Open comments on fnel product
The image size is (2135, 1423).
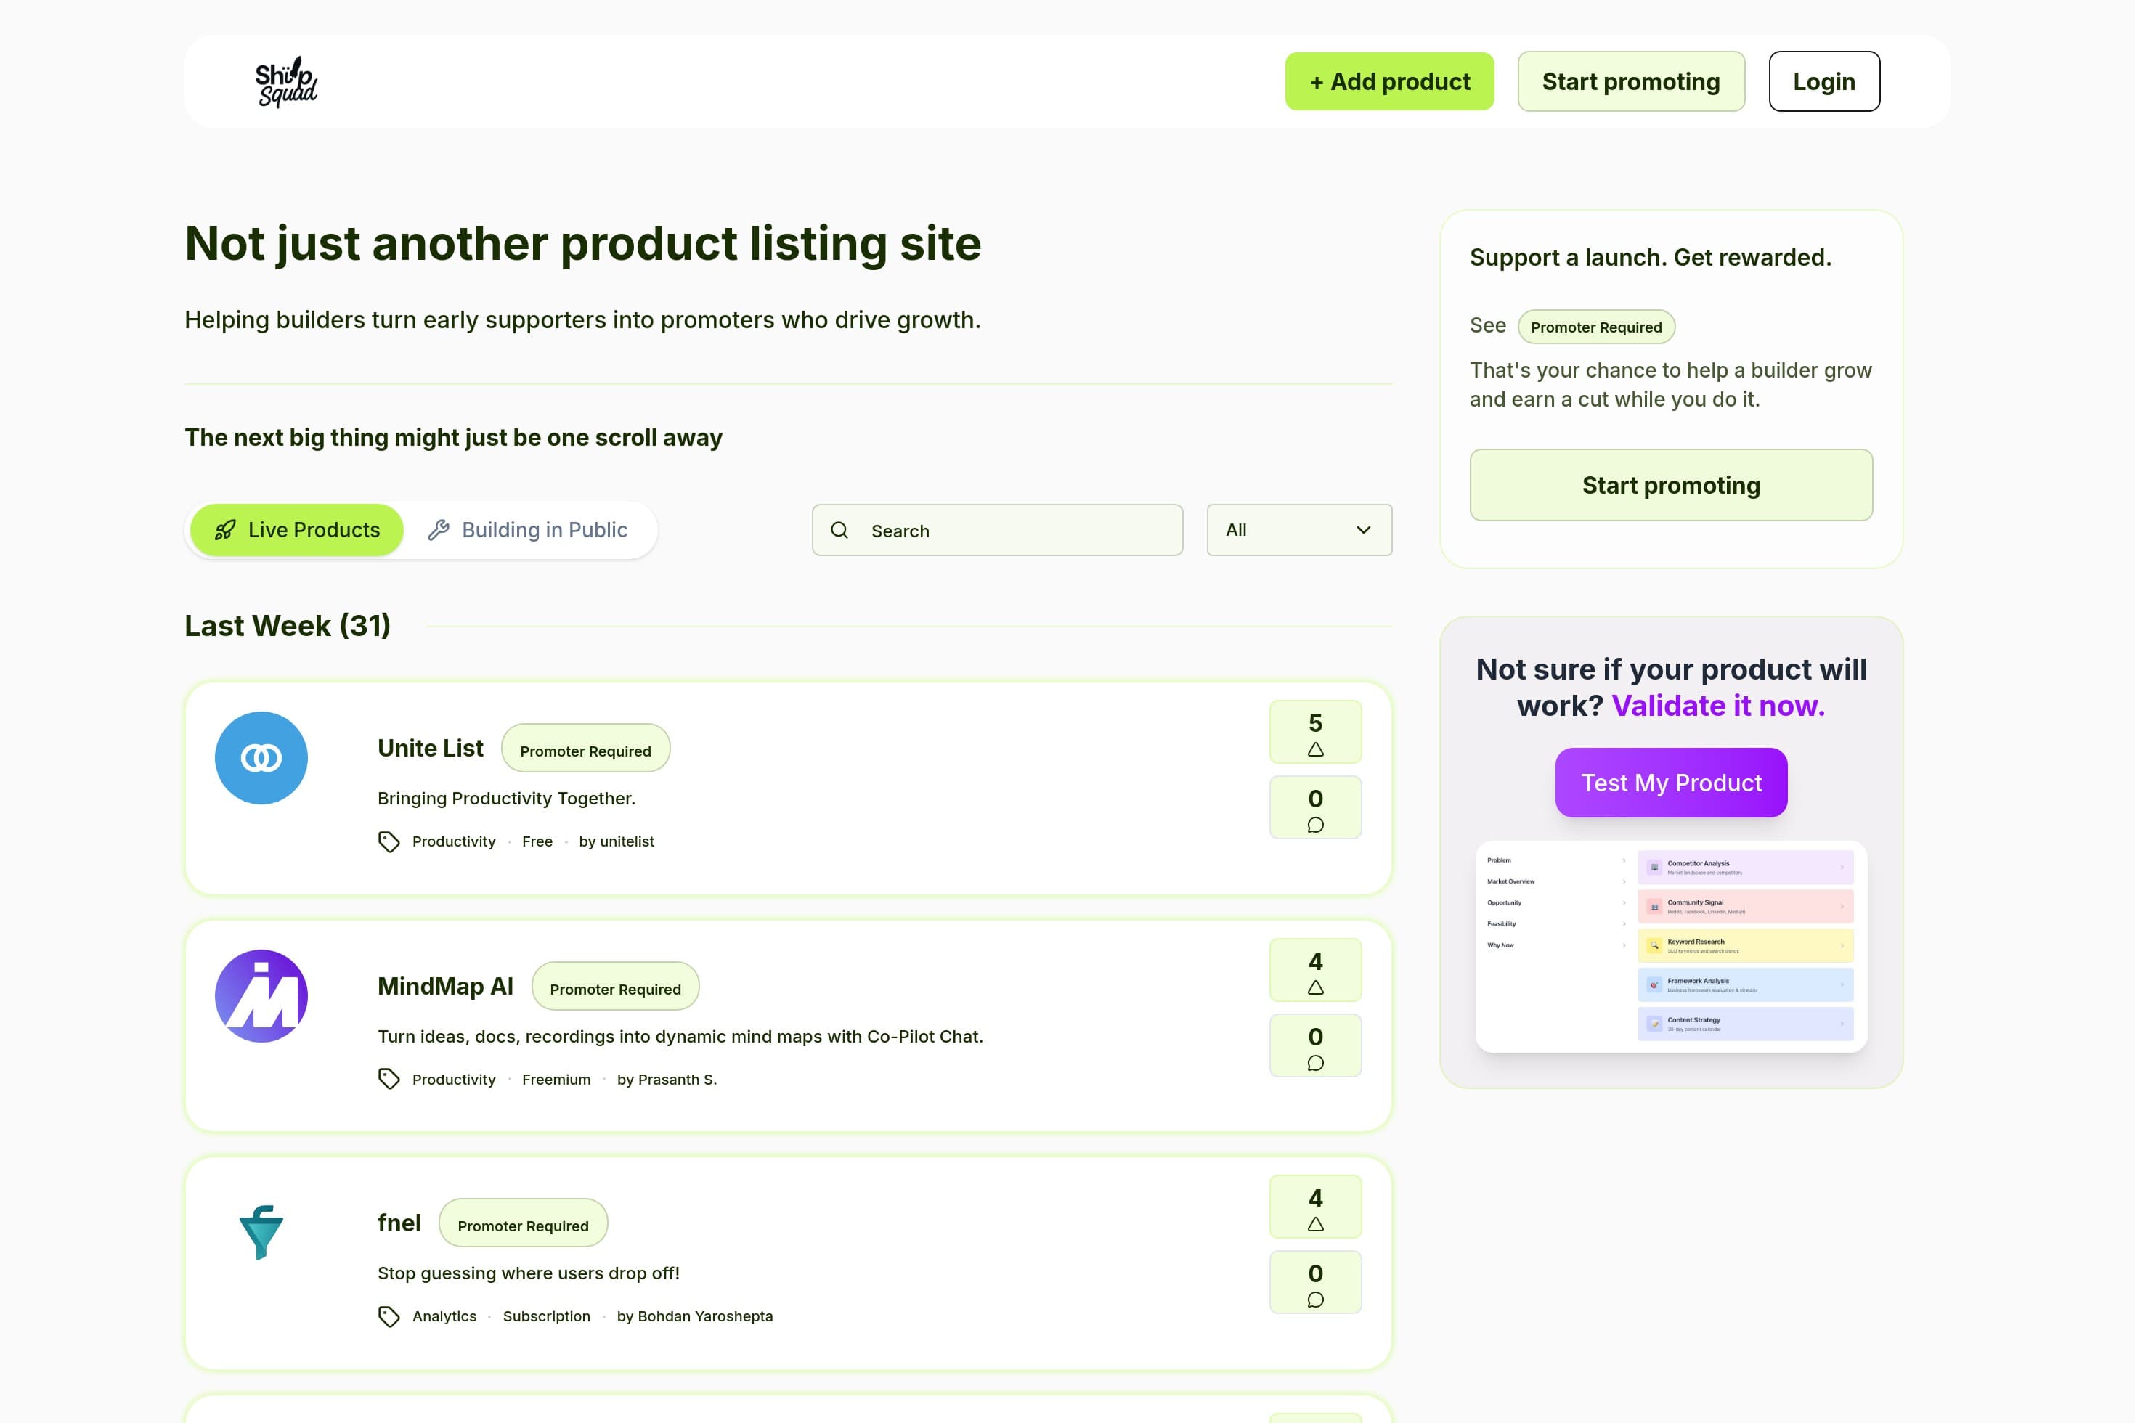[1315, 1282]
